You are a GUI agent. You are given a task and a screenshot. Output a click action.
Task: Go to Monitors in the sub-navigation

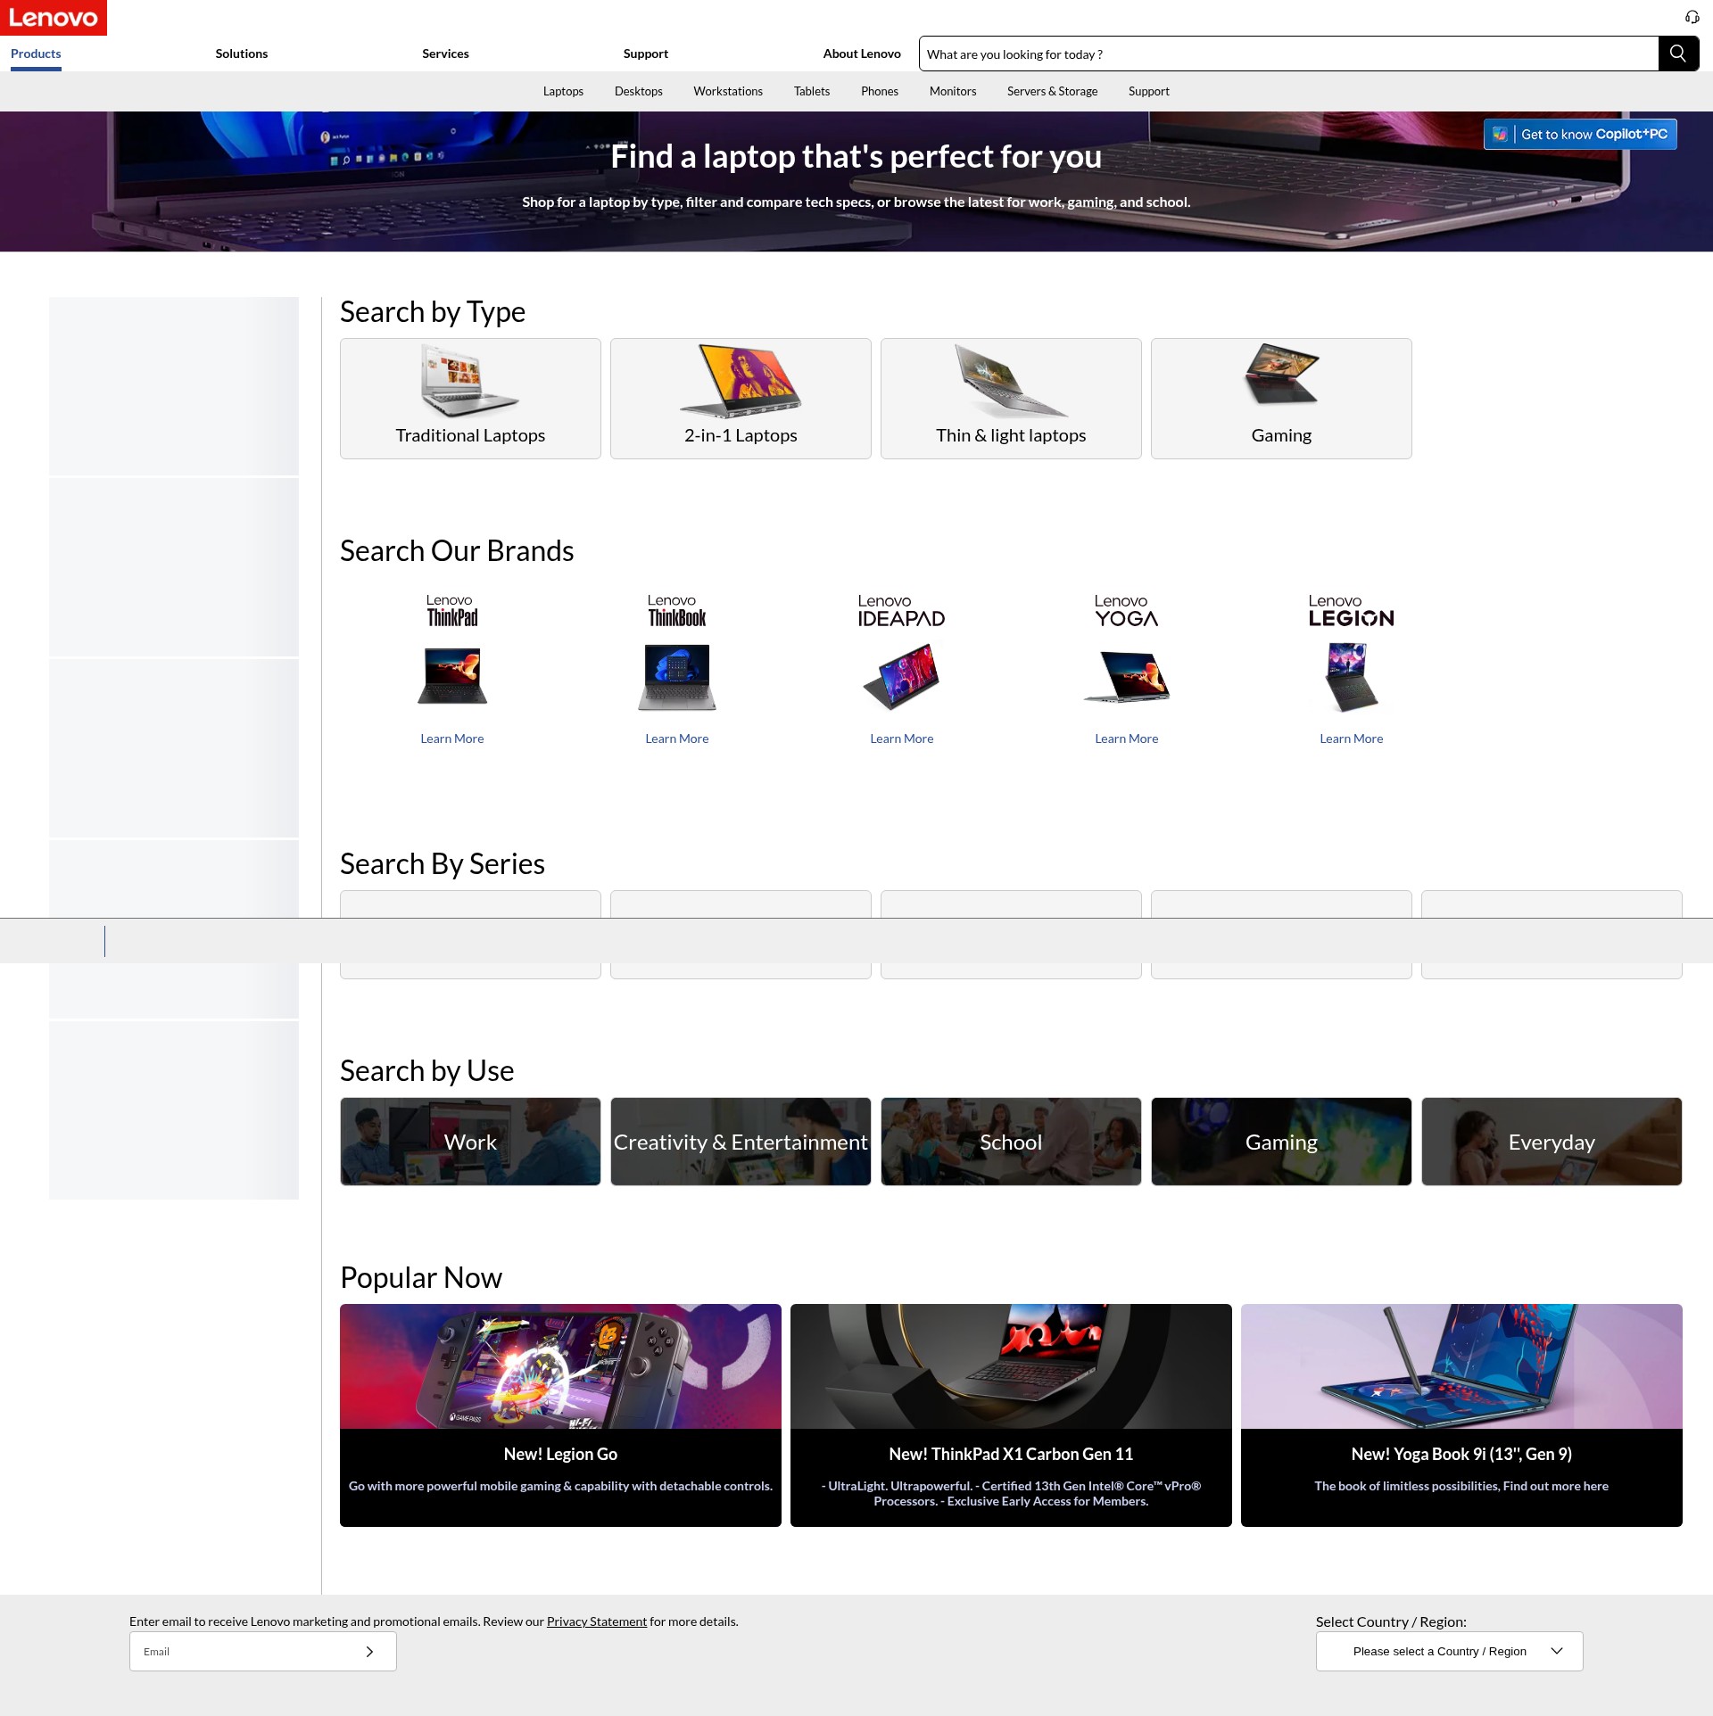coord(953,91)
